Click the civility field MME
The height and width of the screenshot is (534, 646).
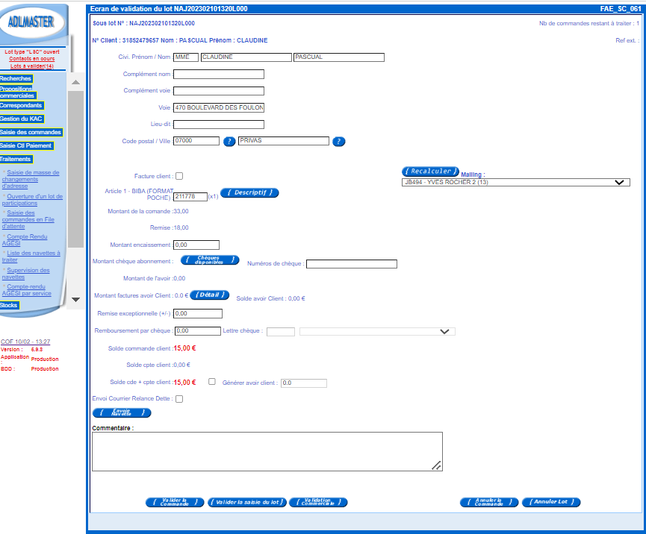pos(186,57)
